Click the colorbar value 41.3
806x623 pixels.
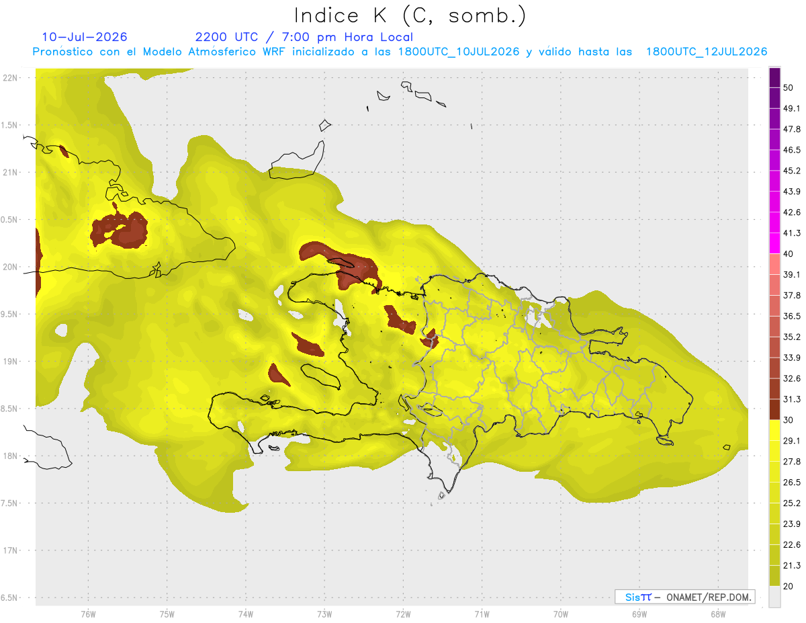pyautogui.click(x=793, y=233)
